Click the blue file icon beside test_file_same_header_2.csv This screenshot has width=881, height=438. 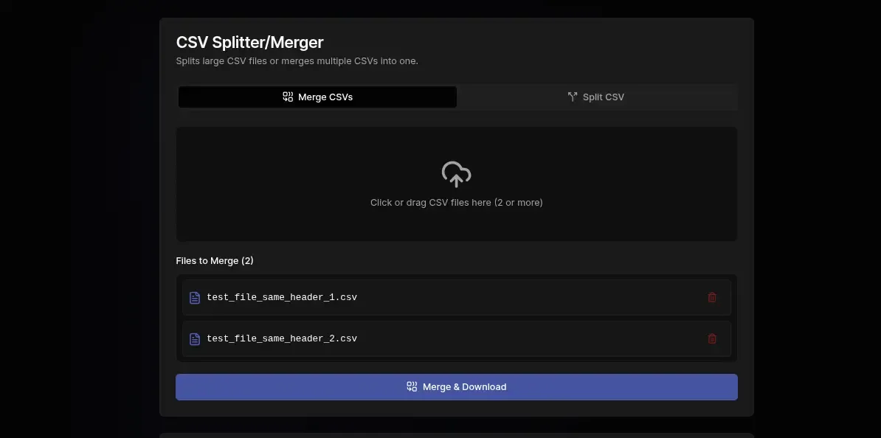click(x=194, y=338)
